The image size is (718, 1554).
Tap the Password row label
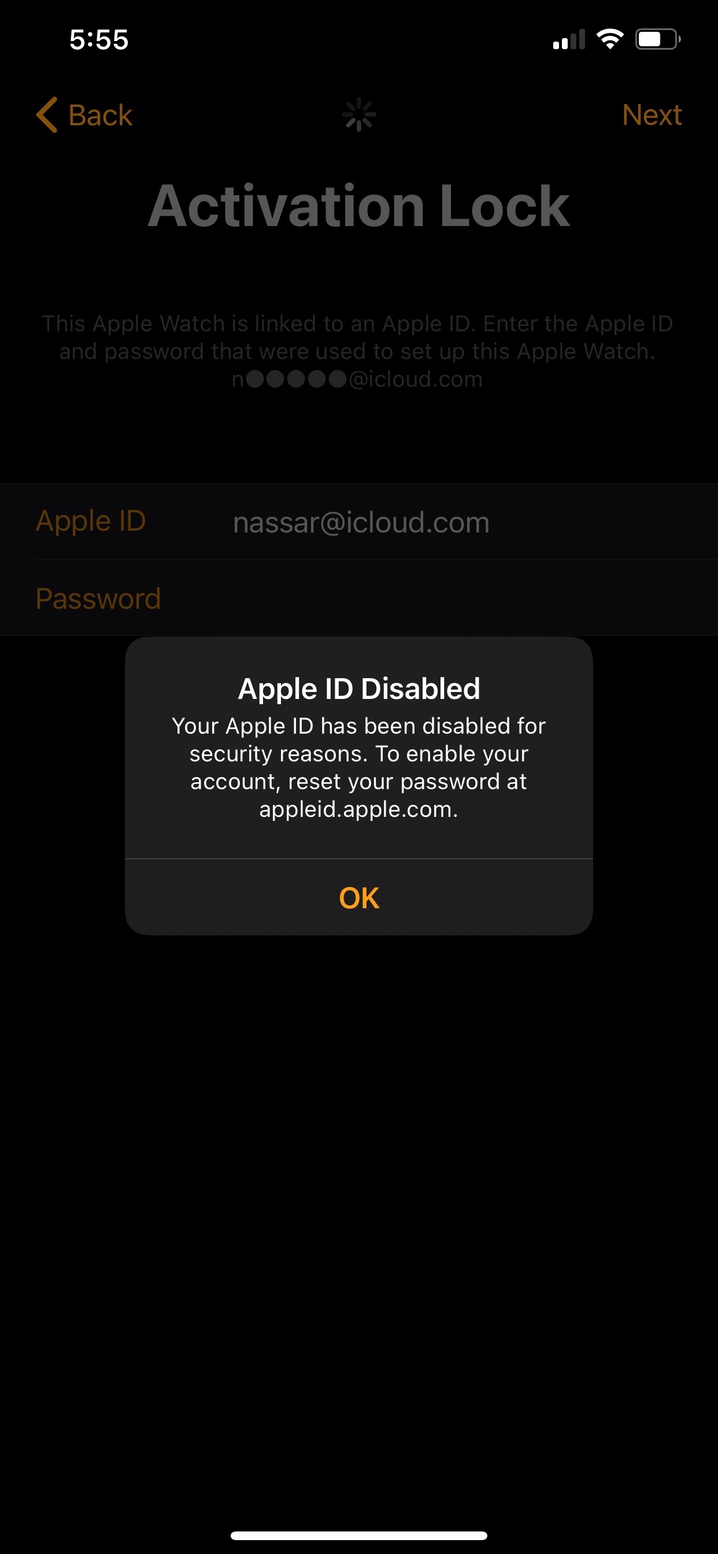tap(98, 598)
